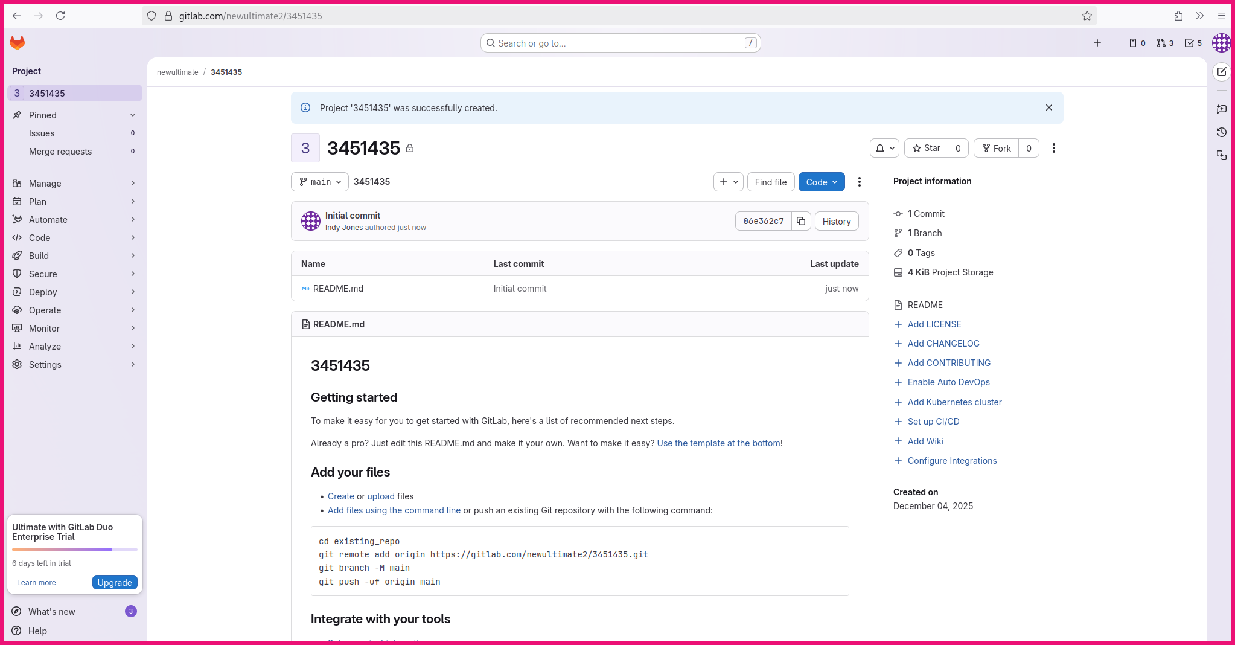Open the notification bell dropdown
Viewport: 1235px width, 645px height.
coord(885,148)
